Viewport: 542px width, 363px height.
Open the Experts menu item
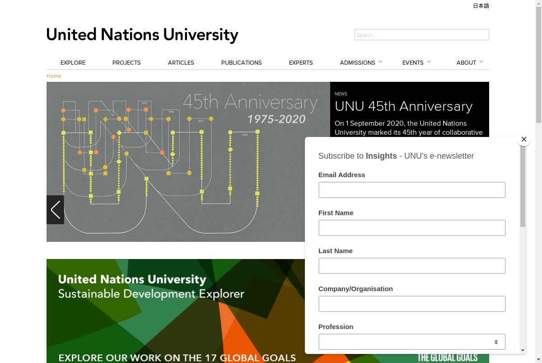click(x=301, y=63)
